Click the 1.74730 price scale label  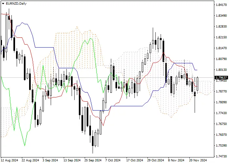click(x=221, y=156)
